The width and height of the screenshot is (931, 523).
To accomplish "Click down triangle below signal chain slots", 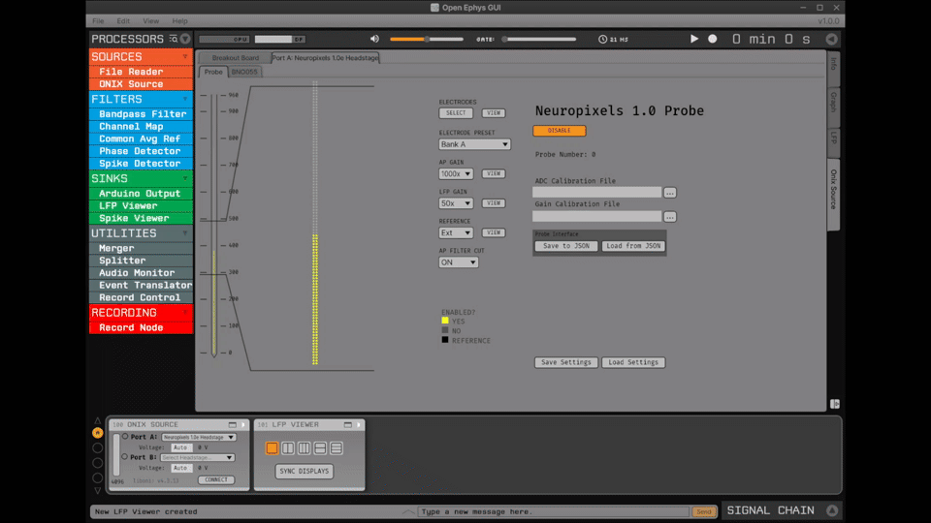I will tap(97, 490).
